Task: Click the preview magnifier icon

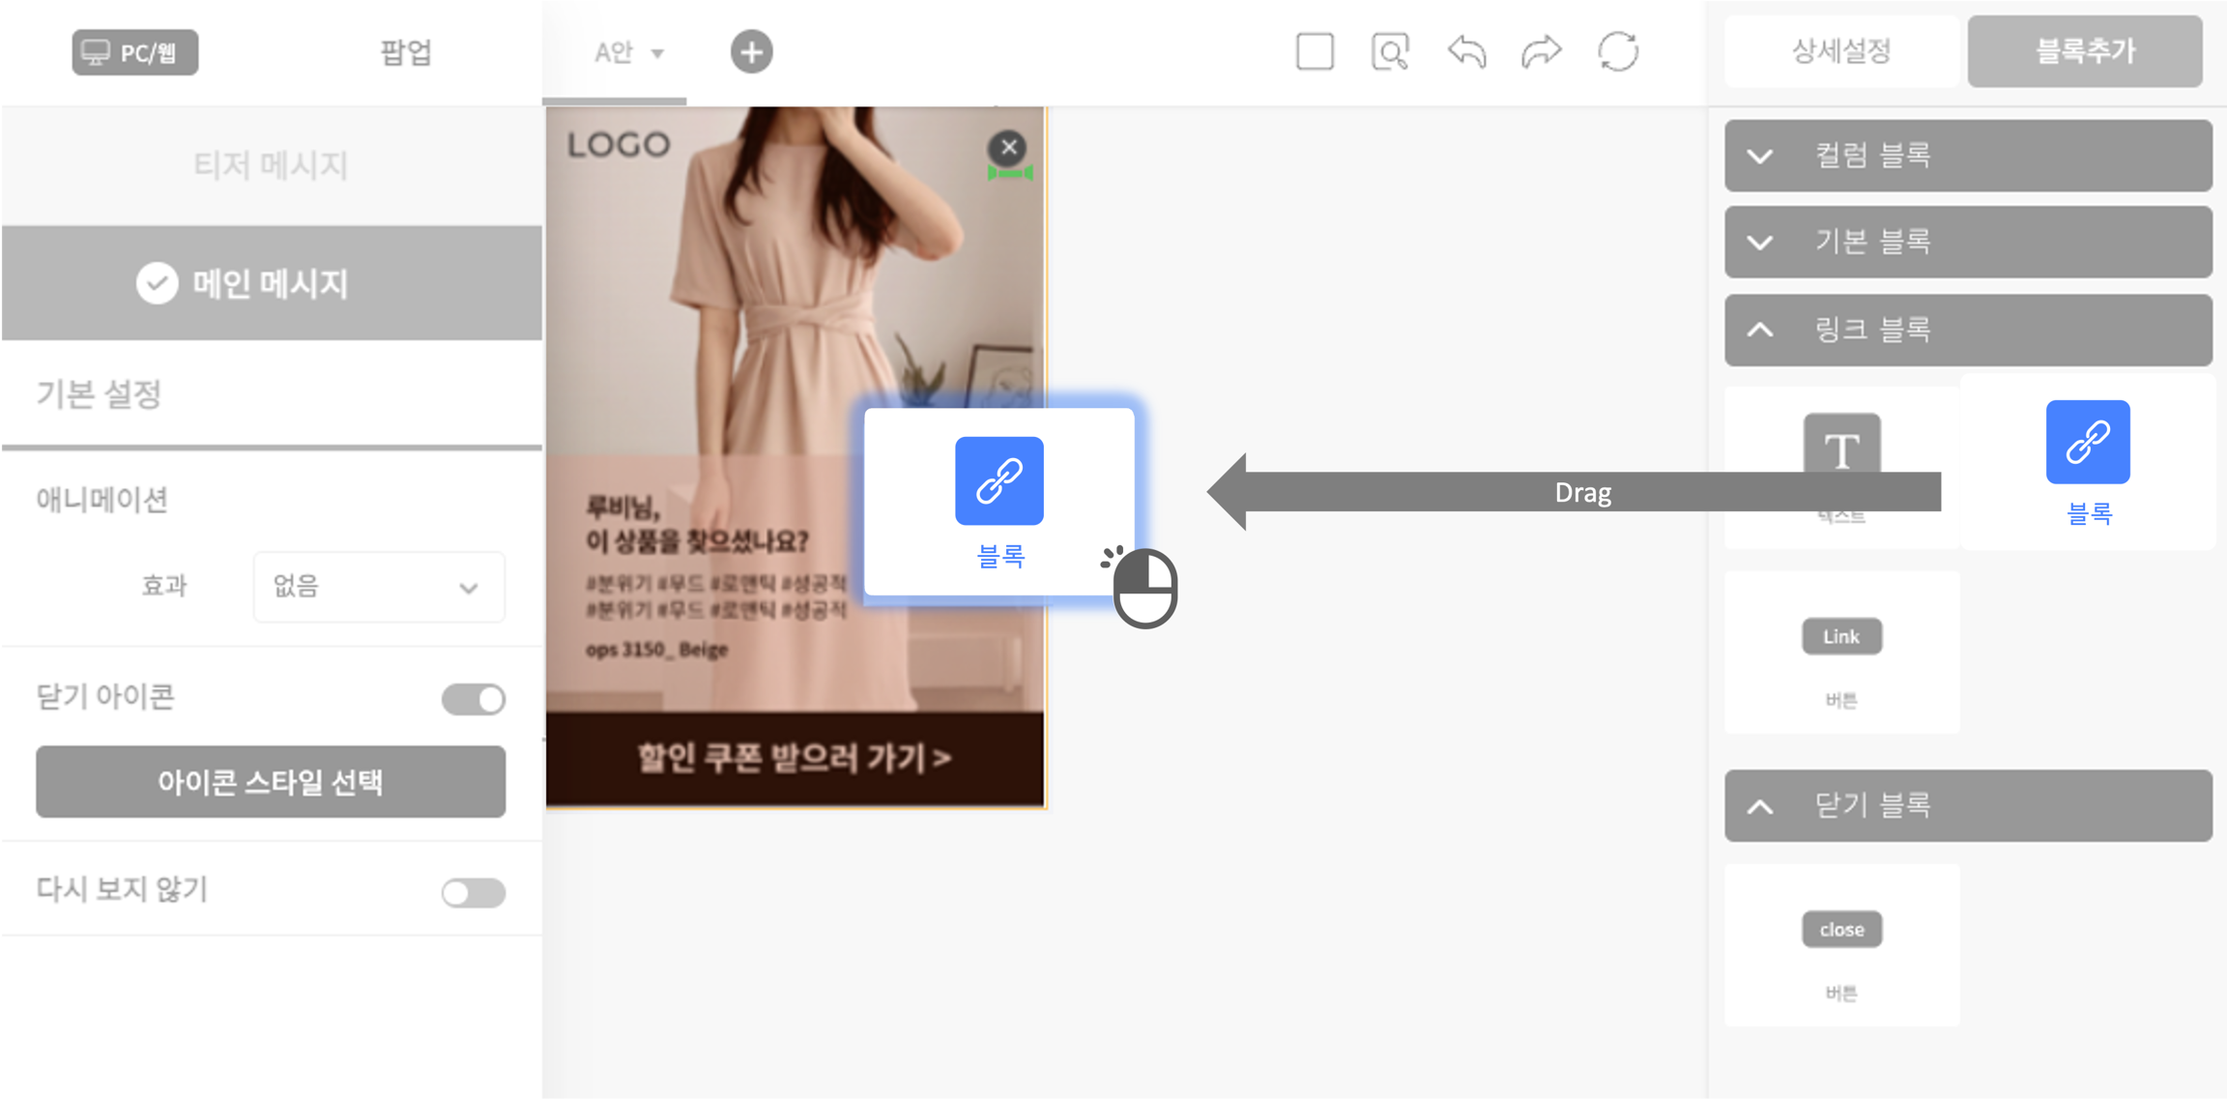Action: click(x=1390, y=52)
